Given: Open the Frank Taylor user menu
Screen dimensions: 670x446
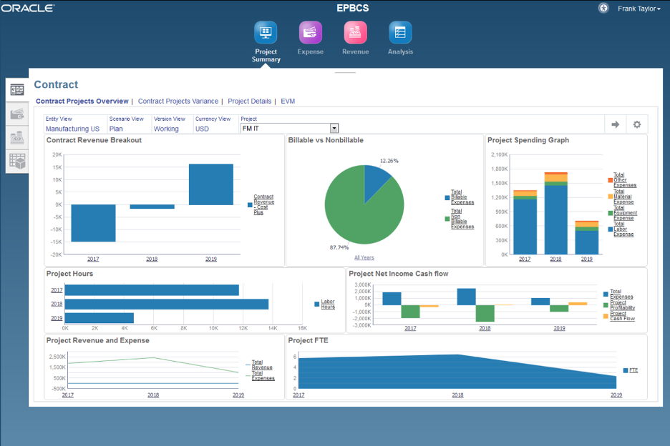Looking at the screenshot, I should point(639,9).
